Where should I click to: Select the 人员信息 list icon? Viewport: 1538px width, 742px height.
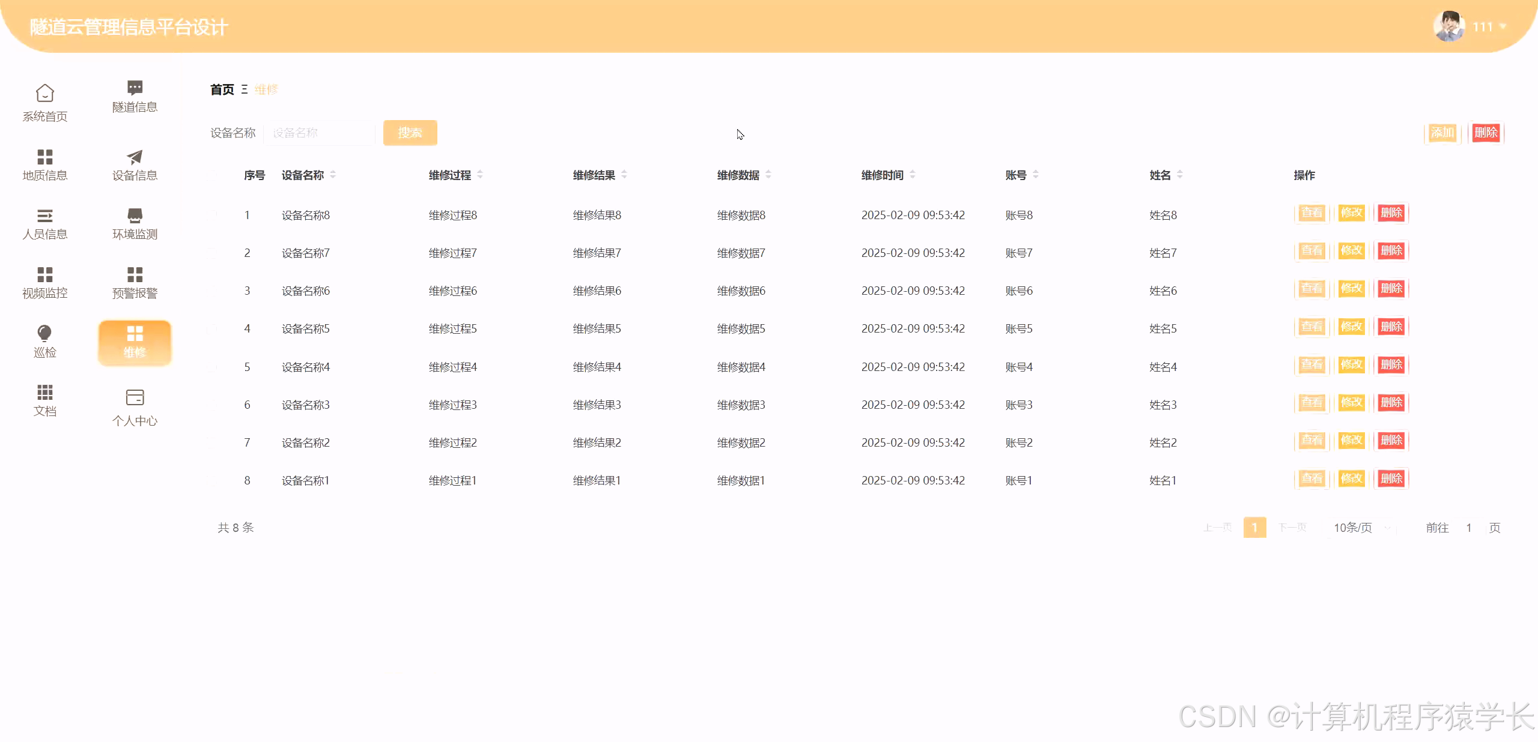point(44,216)
